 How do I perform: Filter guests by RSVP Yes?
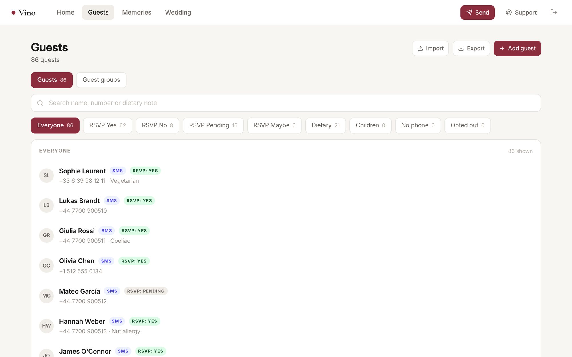[107, 125]
